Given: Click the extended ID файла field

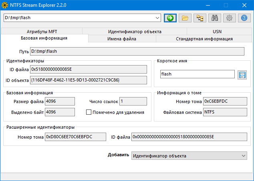Looking at the screenshot, I should pyautogui.click(x=189, y=137).
